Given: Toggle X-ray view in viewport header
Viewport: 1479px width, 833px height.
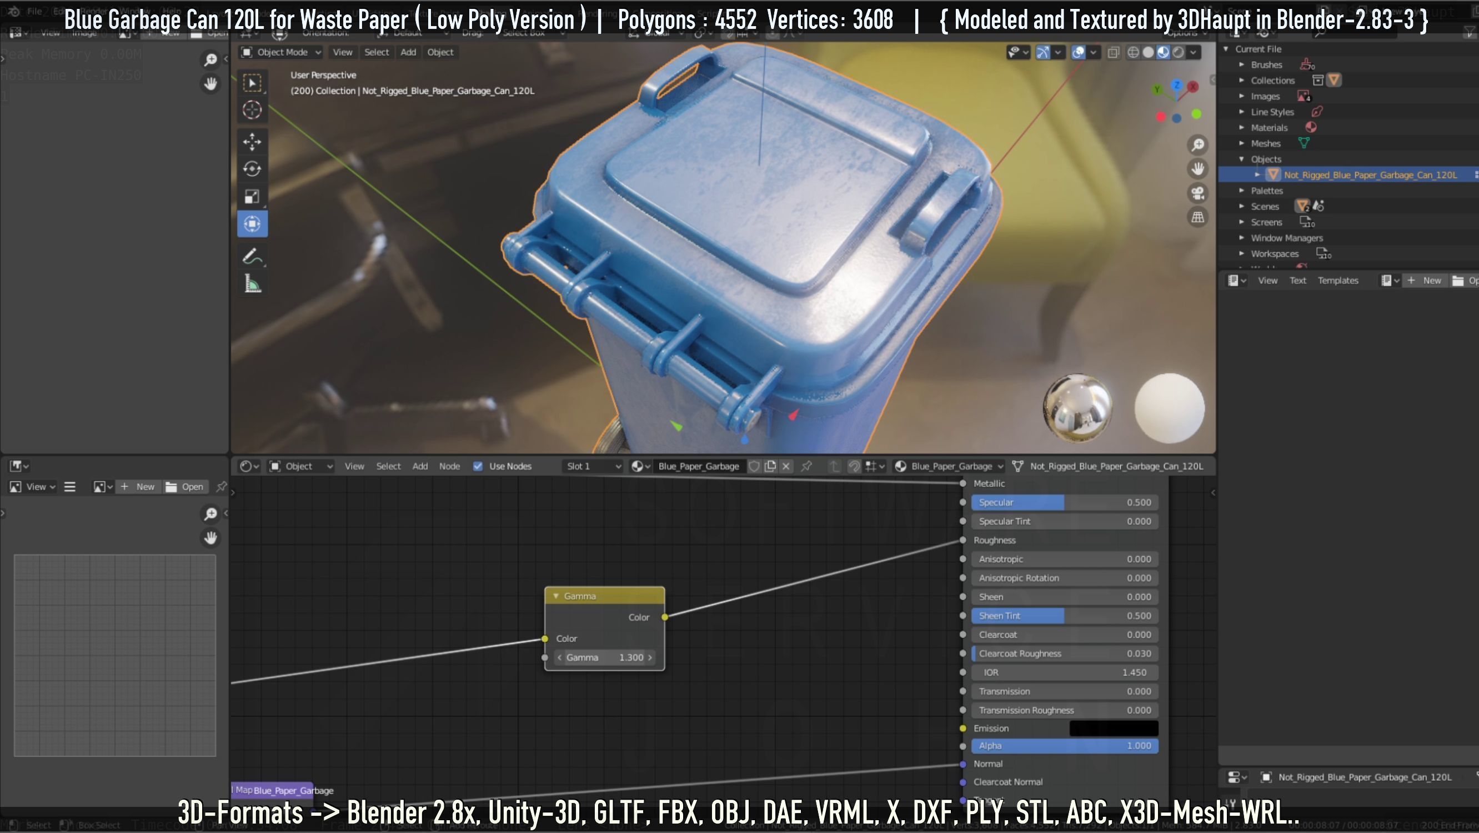Looking at the screenshot, I should pos(1113,52).
